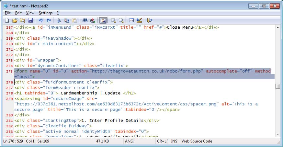Copy the selected text via toolbar
The width and height of the screenshot is (283, 147).
pos(67,20)
